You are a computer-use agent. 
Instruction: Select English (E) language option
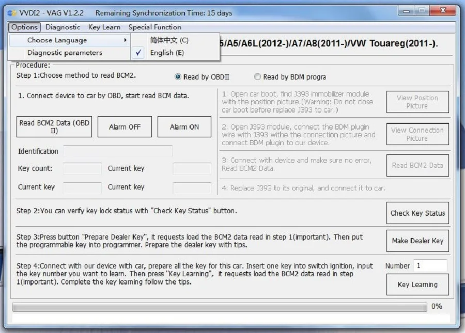[175, 53]
